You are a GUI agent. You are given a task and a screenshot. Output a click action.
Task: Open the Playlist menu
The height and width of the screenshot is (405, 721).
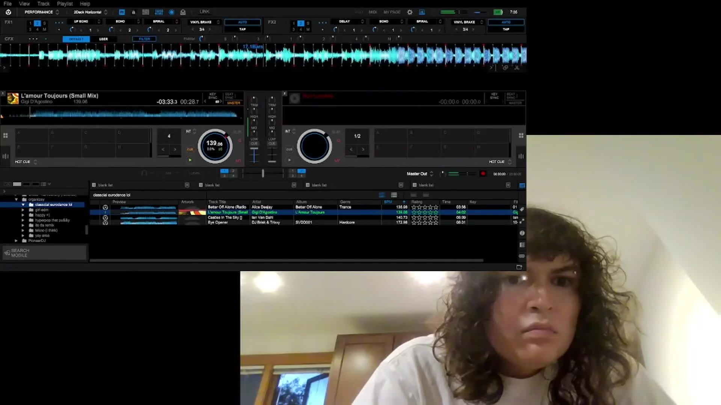[x=65, y=4]
